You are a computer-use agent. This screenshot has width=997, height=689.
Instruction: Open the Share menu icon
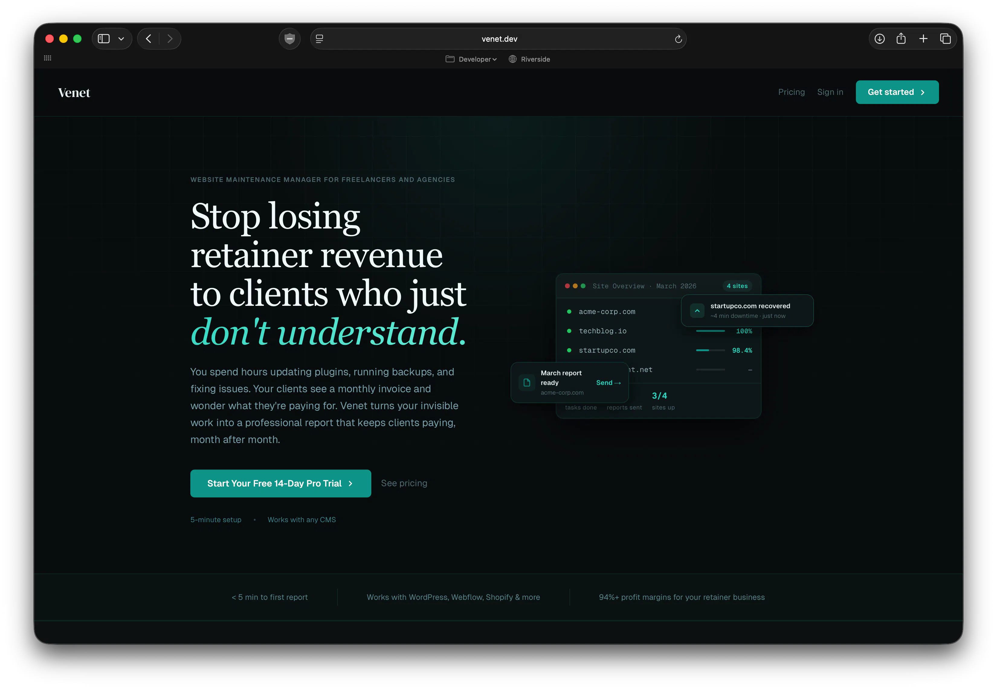click(901, 39)
